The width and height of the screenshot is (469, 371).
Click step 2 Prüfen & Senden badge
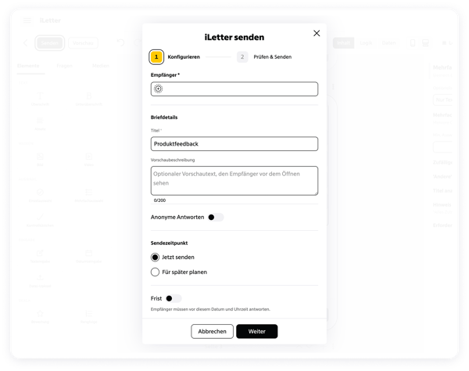coord(242,57)
